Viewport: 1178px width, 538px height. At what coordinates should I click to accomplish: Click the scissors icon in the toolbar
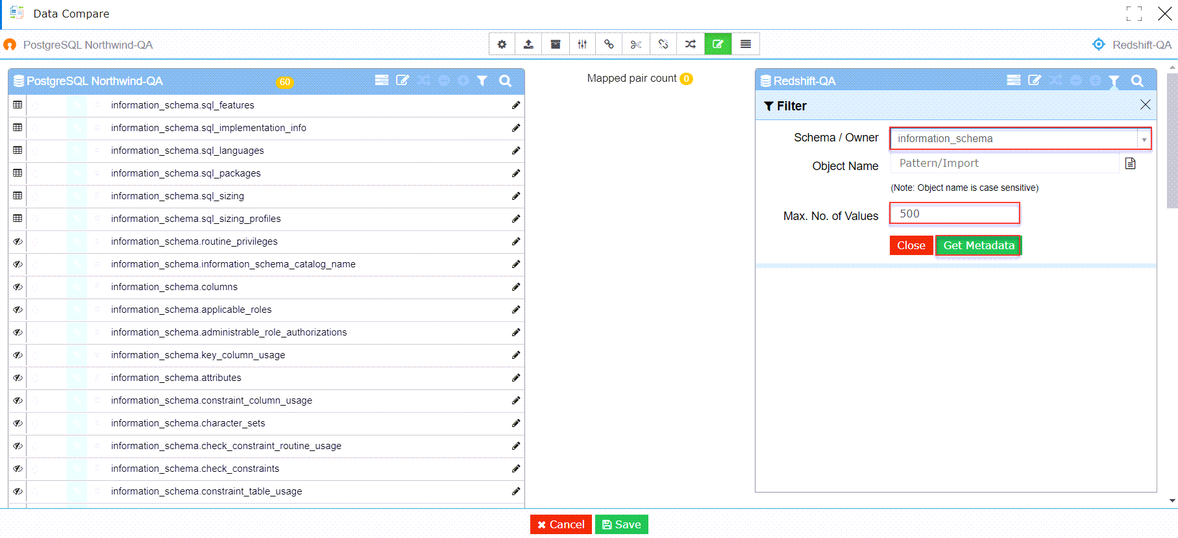(x=636, y=44)
